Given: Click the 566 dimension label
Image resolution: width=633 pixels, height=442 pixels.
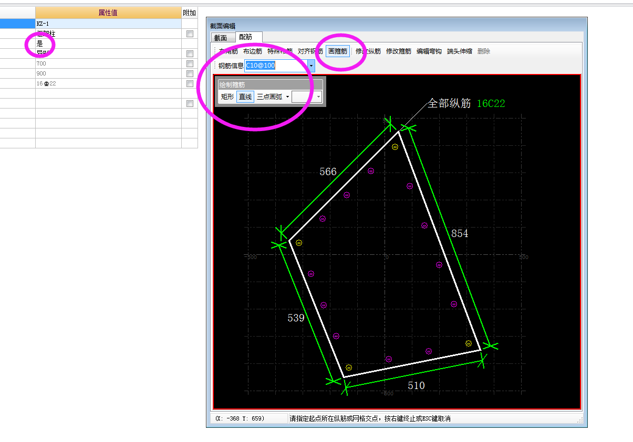Looking at the screenshot, I should pos(328,171).
